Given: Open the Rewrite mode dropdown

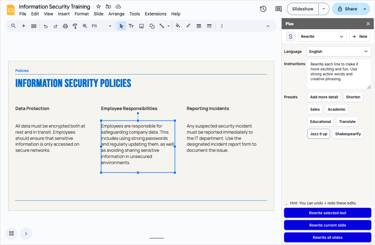Looking at the screenshot, I should click(322, 37).
